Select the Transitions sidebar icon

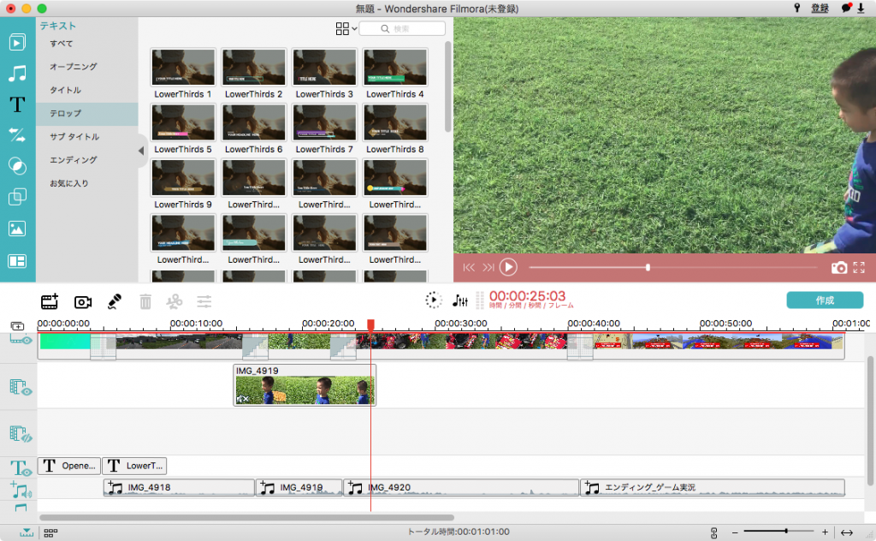click(17, 134)
